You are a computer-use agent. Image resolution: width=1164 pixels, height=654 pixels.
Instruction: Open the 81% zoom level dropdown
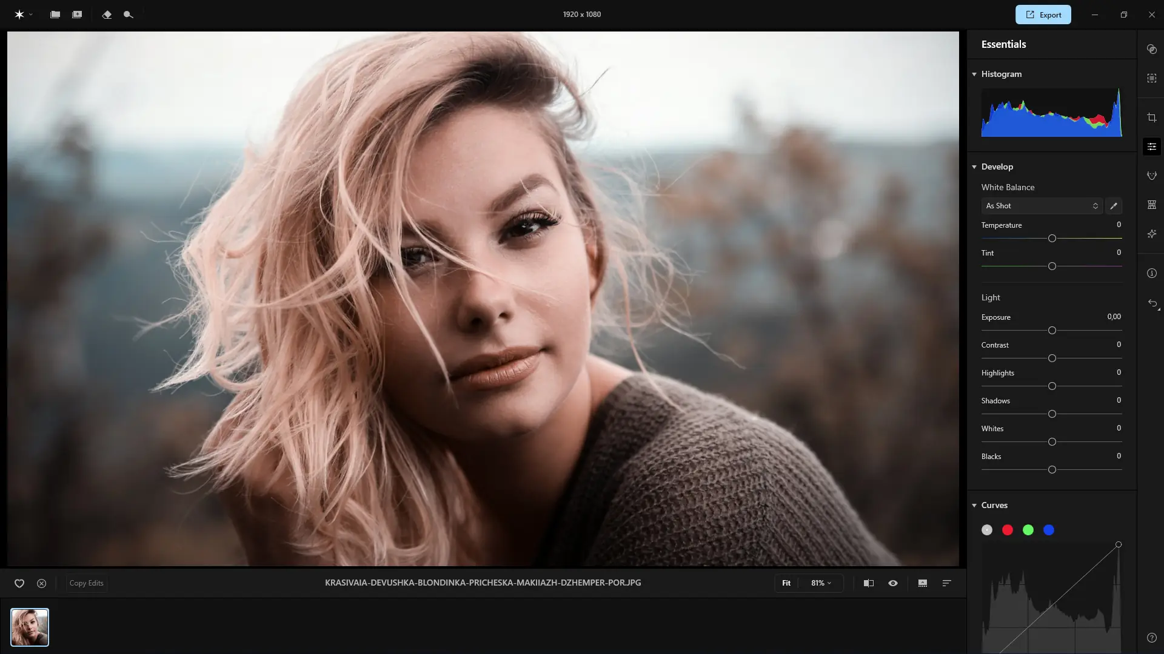pos(821,583)
